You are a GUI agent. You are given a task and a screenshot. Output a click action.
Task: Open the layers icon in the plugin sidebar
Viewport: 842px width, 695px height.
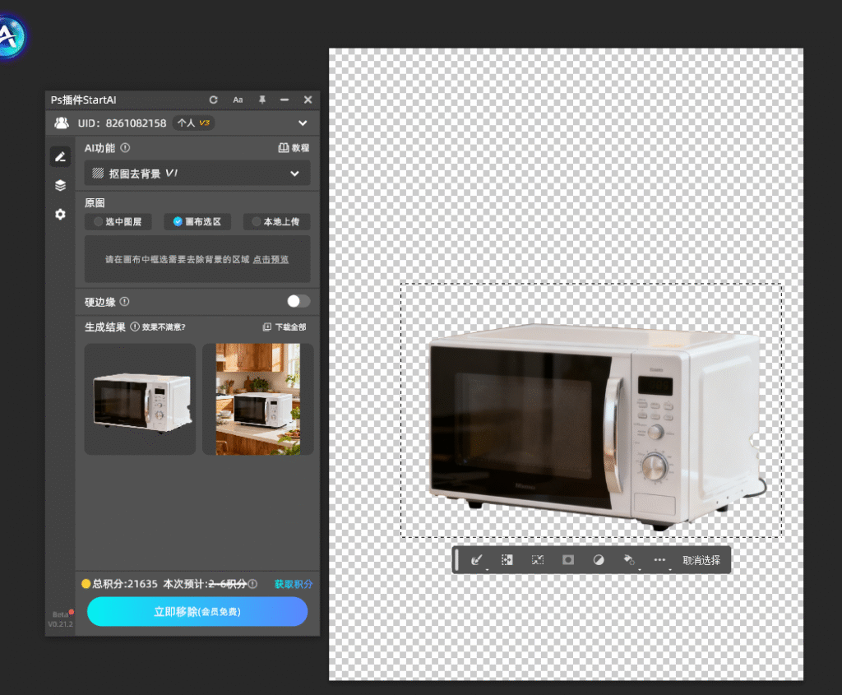pos(60,186)
